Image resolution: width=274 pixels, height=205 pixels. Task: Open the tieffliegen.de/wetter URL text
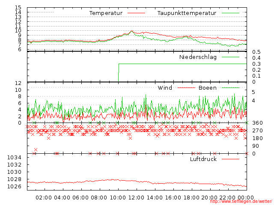click(241, 202)
